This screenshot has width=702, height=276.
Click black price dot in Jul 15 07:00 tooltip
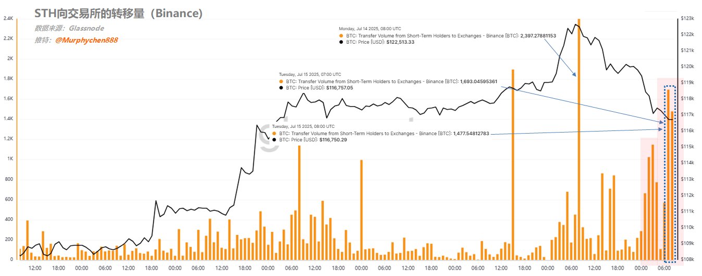click(281, 88)
